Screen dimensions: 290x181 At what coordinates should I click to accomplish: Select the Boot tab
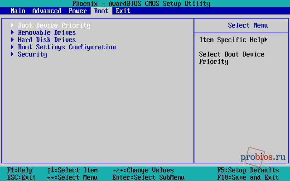click(101, 11)
